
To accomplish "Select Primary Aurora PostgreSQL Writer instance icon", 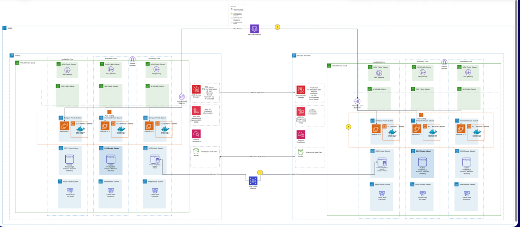I will click(x=155, y=160).
